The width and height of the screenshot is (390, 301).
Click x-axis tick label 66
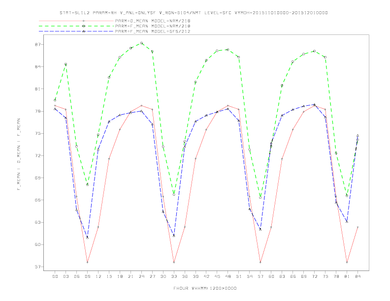point(293,276)
